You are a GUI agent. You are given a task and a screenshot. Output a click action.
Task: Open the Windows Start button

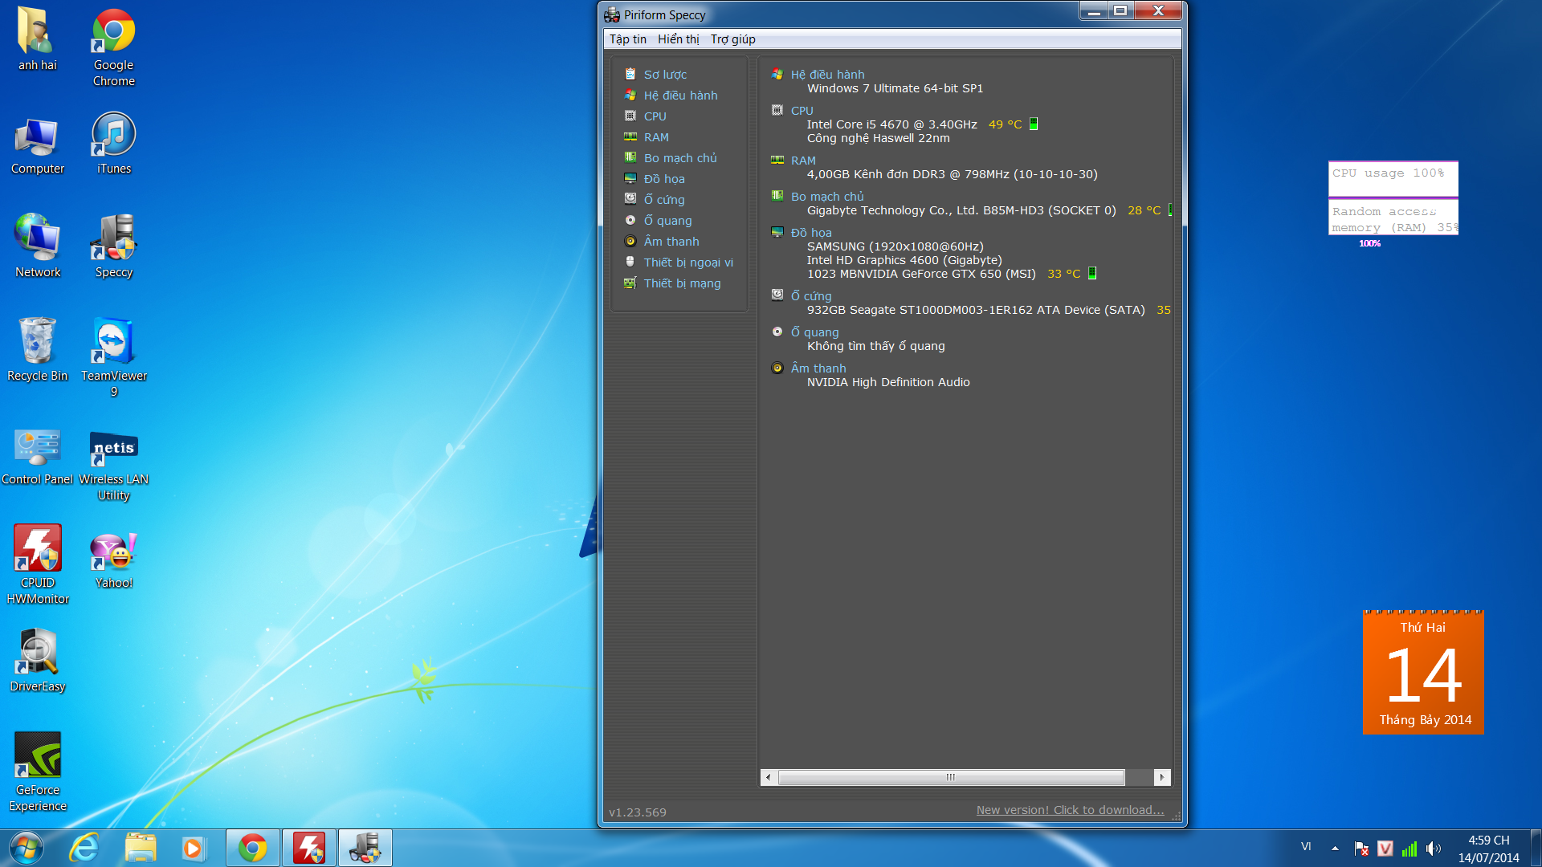(26, 849)
